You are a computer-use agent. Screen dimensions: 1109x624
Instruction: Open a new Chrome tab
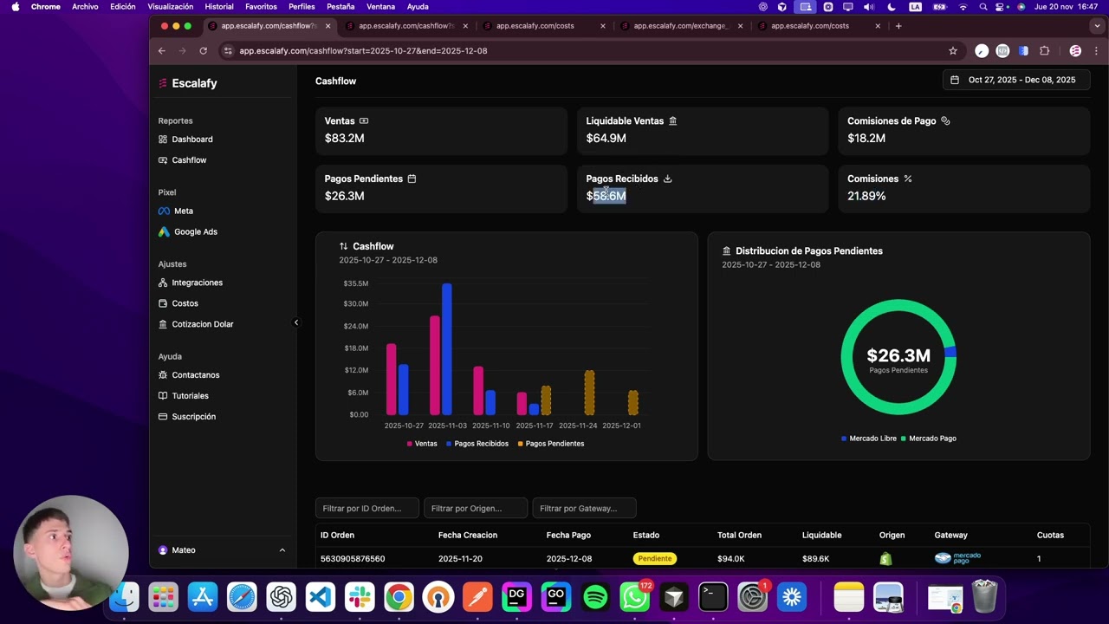tap(898, 26)
